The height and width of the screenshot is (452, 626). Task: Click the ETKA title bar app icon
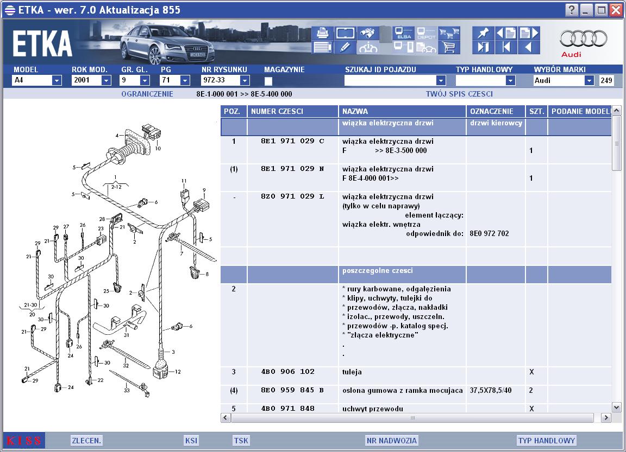coord(10,10)
